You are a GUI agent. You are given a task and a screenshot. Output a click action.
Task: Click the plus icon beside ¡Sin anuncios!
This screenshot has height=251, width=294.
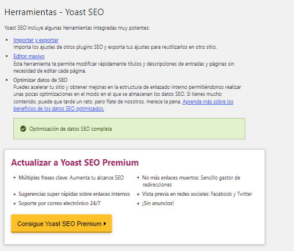pyautogui.click(x=138, y=203)
